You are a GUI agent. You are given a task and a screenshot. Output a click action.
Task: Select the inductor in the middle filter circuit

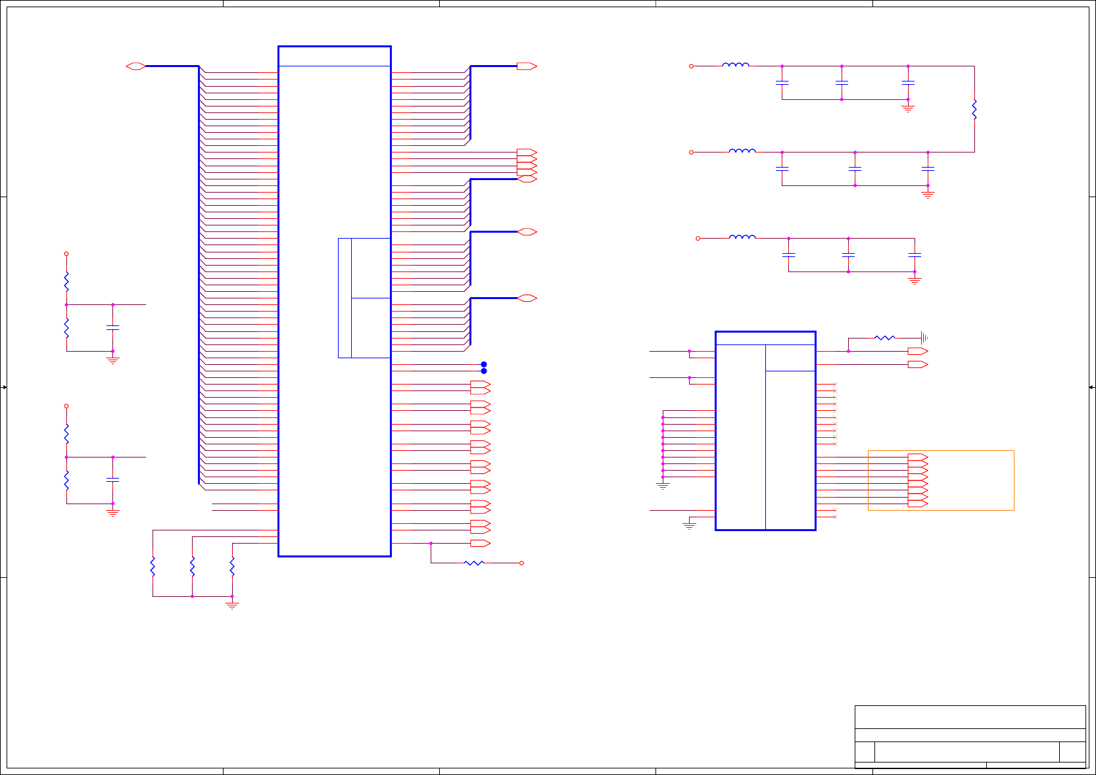click(x=742, y=151)
